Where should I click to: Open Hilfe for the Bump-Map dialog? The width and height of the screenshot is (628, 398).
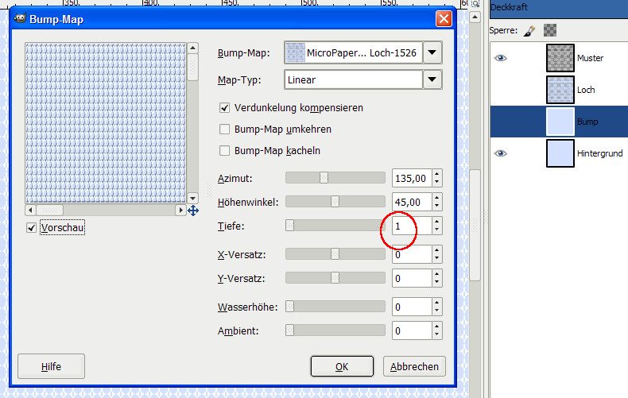point(51,366)
